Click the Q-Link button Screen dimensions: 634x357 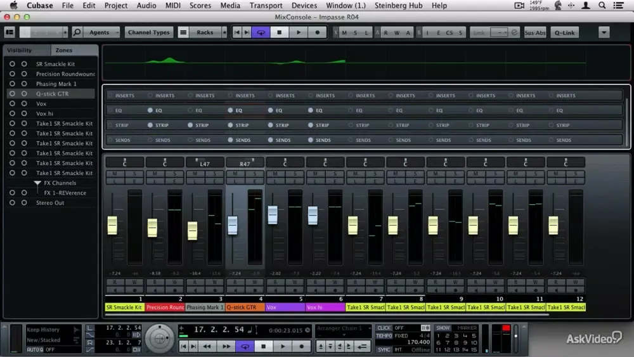tap(564, 32)
